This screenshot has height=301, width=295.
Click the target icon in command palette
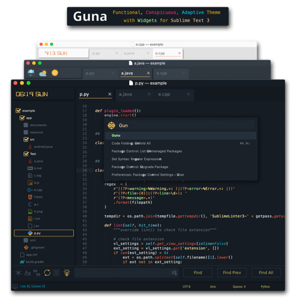[111, 125]
